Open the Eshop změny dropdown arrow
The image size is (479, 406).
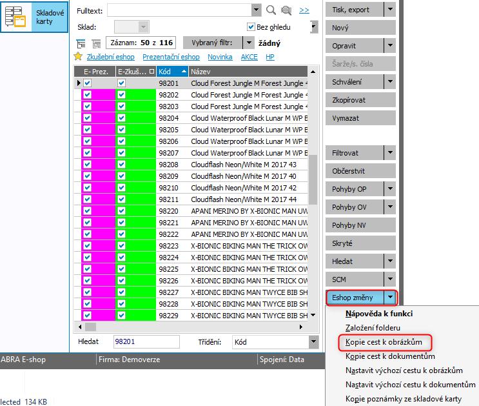coord(390,297)
